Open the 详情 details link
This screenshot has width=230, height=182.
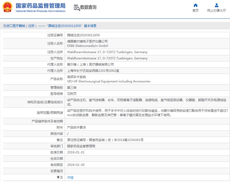click(x=70, y=178)
